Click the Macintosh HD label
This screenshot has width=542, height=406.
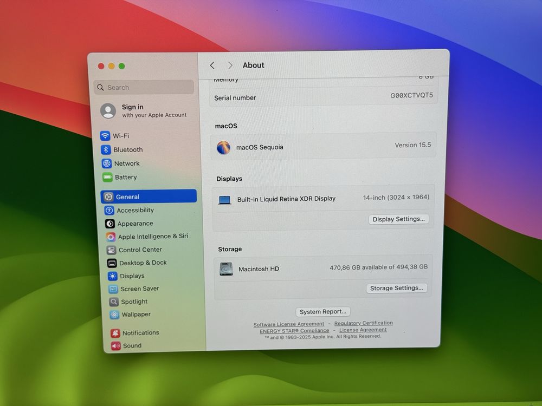(x=259, y=269)
